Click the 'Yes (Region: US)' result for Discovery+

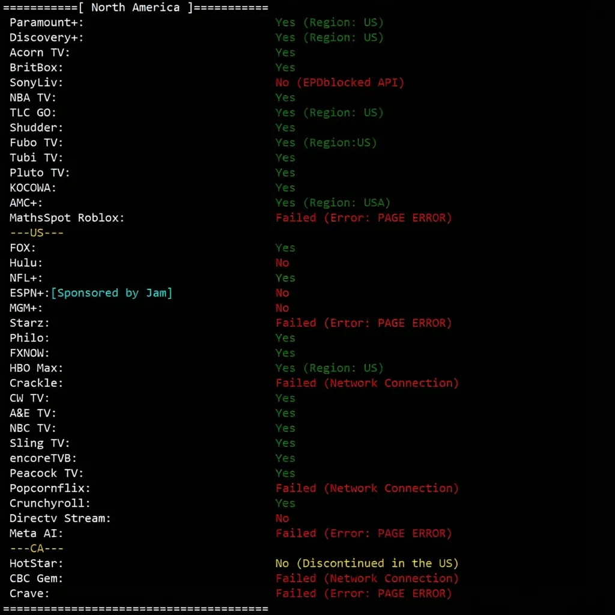click(x=329, y=38)
